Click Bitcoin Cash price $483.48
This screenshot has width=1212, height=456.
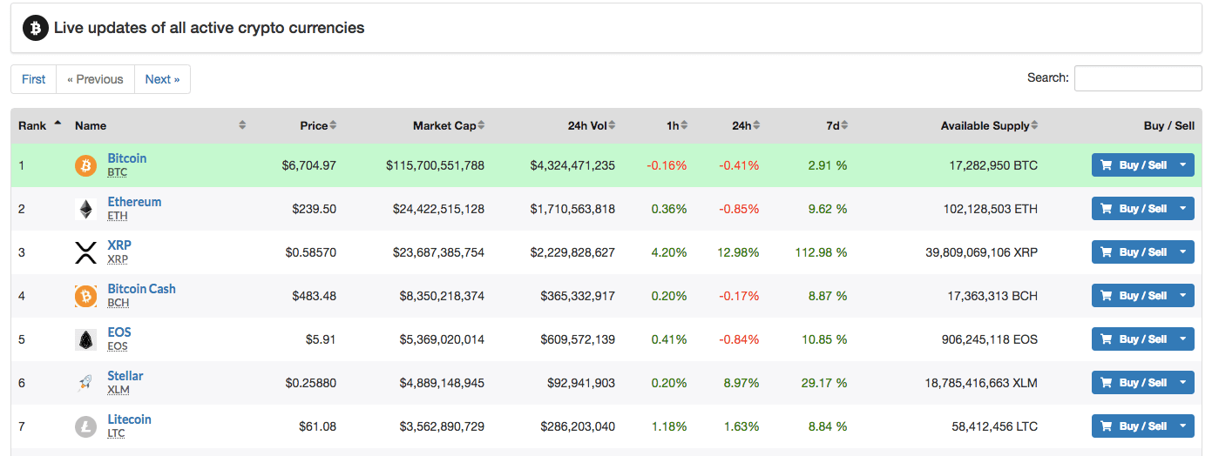coord(315,296)
